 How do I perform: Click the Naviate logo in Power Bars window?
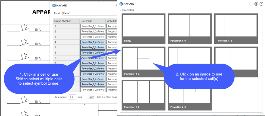(127, 4)
